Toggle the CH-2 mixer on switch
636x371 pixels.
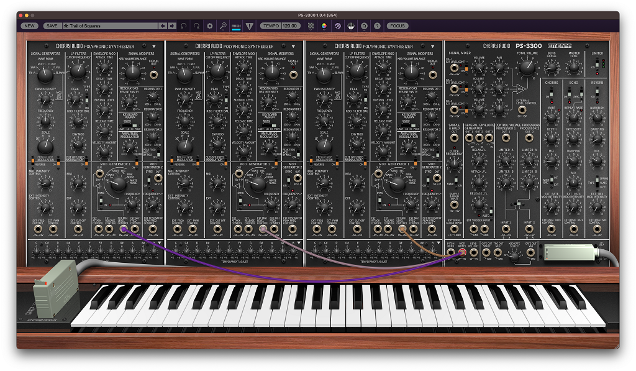tap(466, 89)
